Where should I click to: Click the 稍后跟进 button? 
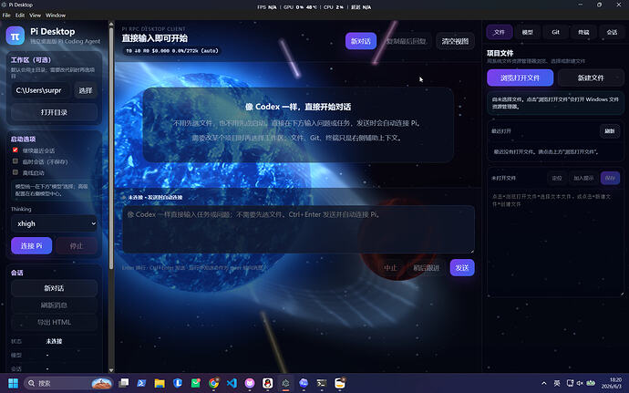click(x=427, y=268)
